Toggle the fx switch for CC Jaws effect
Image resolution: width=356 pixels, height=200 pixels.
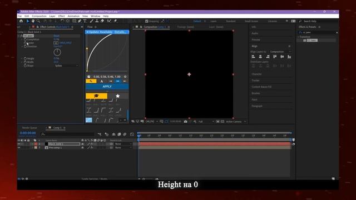click(x=22, y=36)
